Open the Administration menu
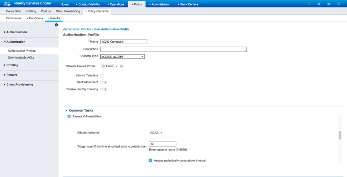This screenshot has width=347, height=177. click(x=160, y=4)
